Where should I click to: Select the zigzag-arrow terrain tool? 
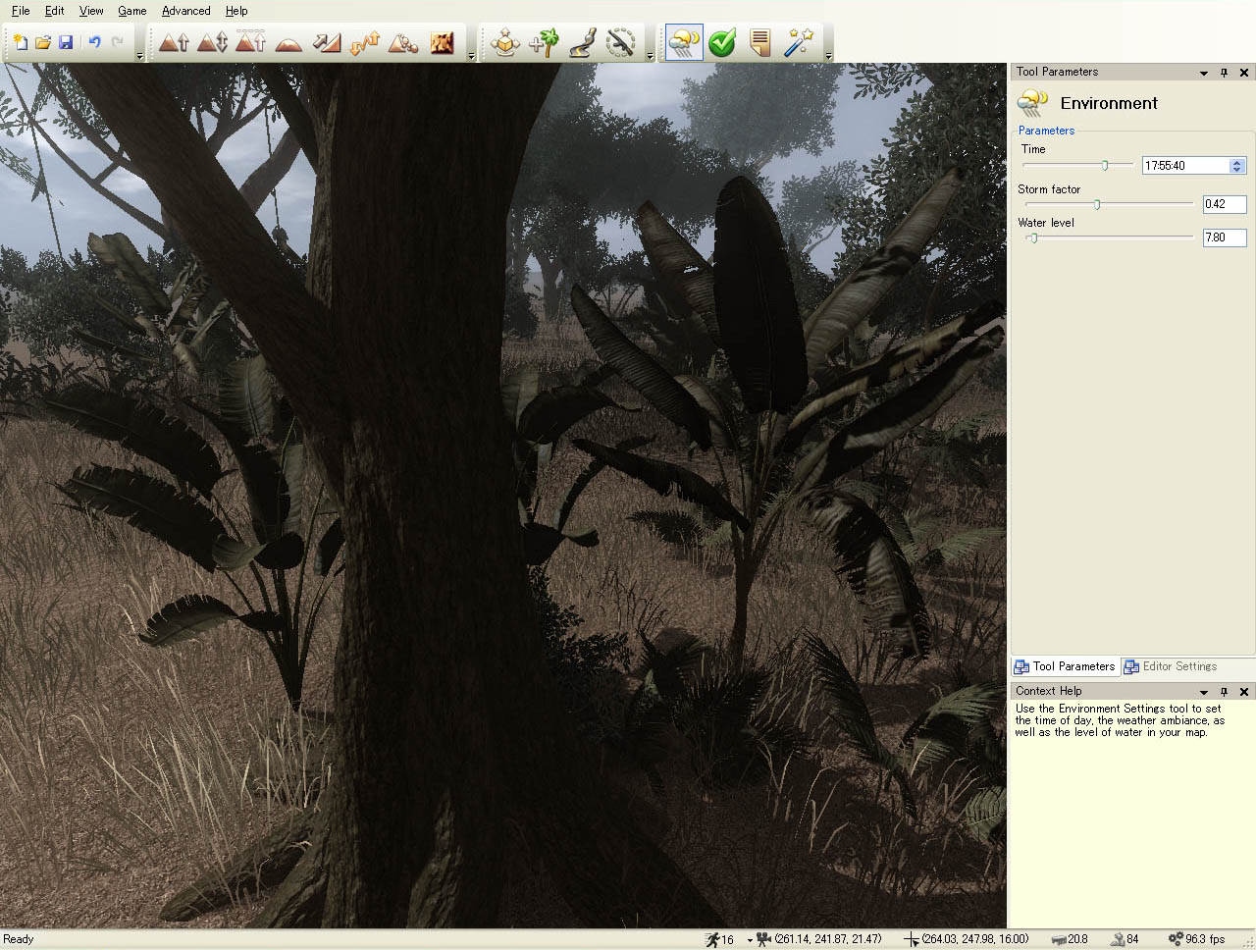365,42
